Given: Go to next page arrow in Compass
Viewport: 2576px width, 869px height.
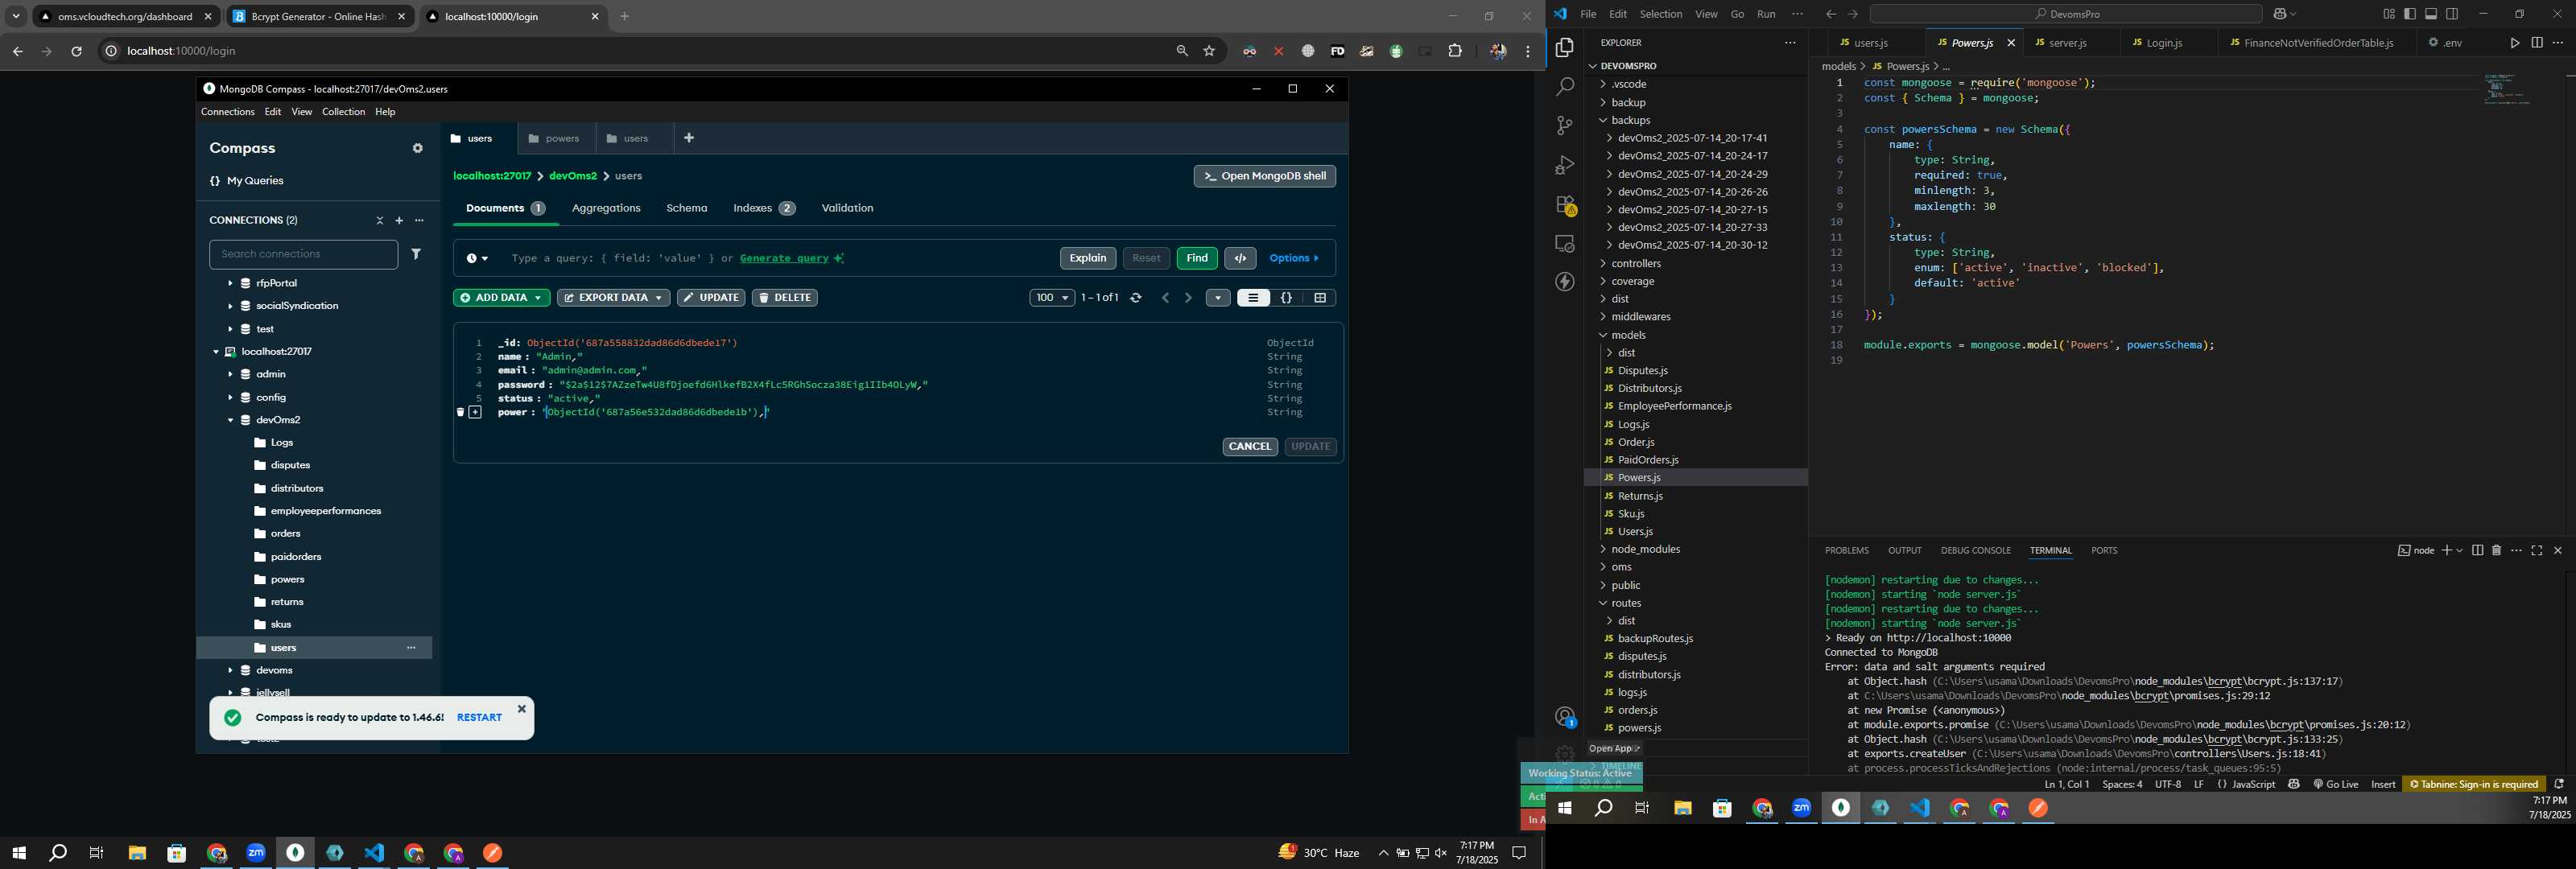Looking at the screenshot, I should coord(1188,298).
